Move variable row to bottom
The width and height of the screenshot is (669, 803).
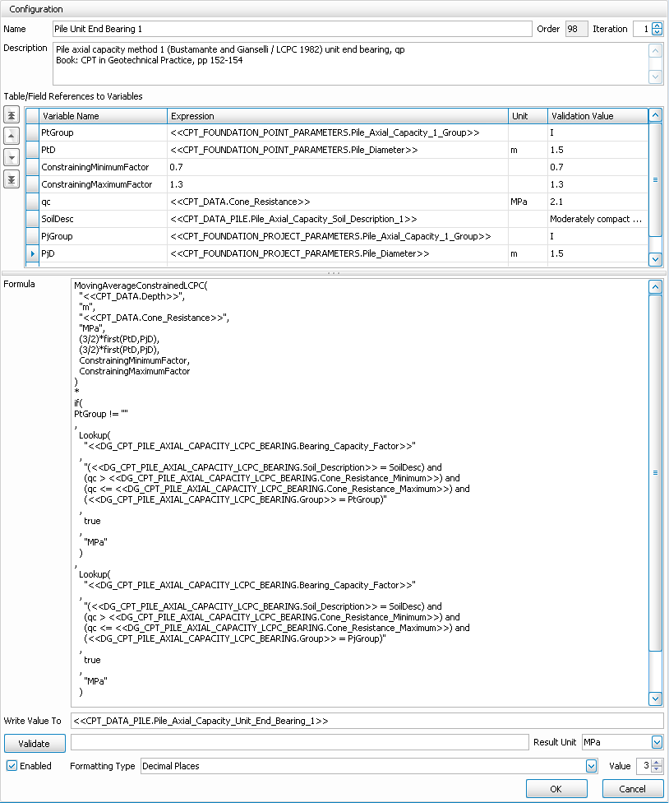point(12,178)
